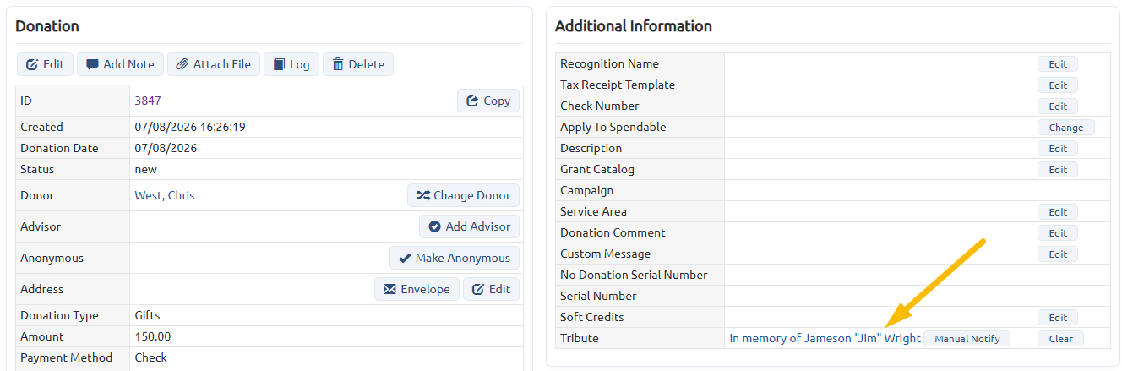Screen dimensions: 1122x371
Task: Click Change Donor button
Action: (x=463, y=195)
